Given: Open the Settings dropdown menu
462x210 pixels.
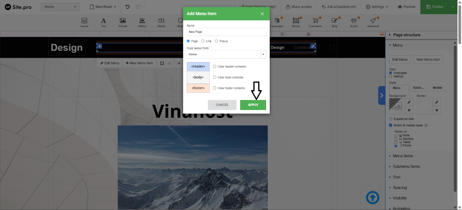Looking at the screenshot, I should tap(377, 7).
